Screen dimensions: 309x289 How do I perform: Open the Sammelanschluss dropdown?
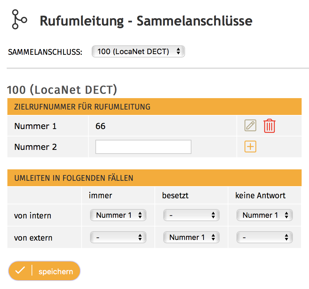138,52
